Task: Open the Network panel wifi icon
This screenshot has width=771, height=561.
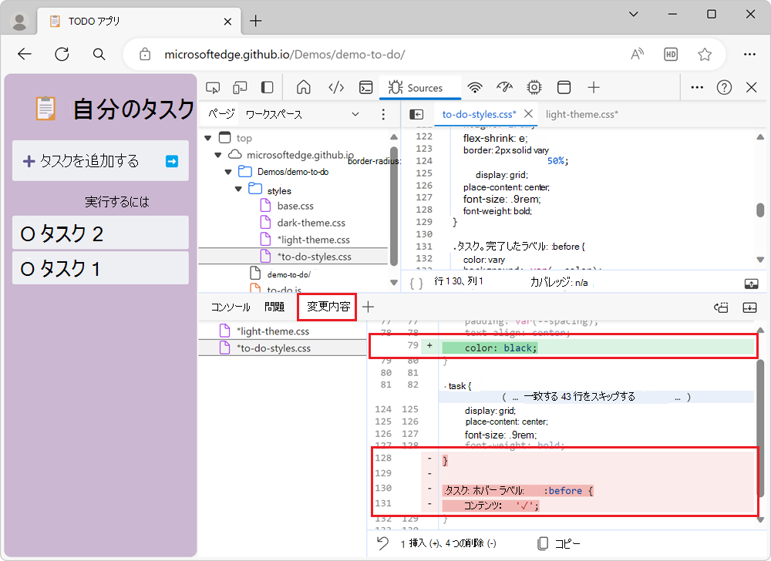Action: click(476, 88)
